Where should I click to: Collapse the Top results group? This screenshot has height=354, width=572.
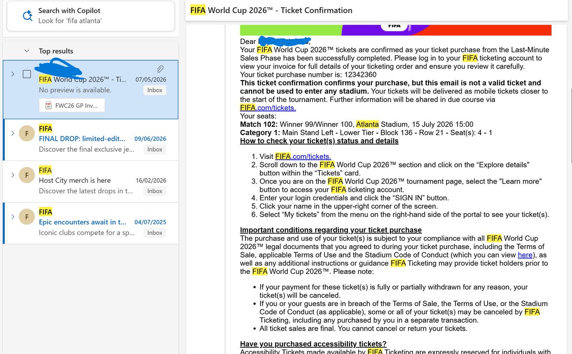(27, 51)
